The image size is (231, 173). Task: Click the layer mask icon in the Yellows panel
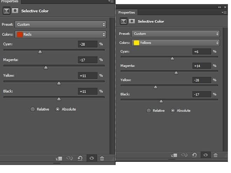(x=132, y=21)
